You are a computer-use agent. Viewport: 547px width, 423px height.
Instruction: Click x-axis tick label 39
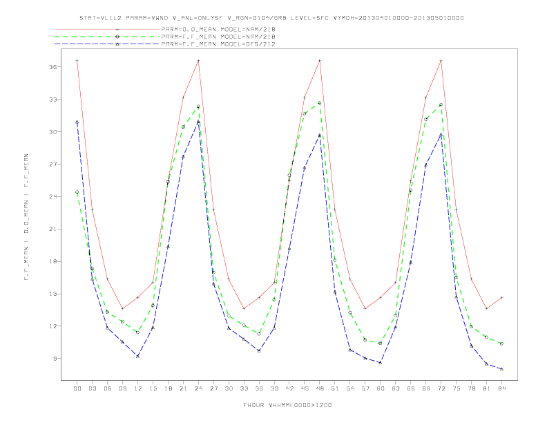(x=274, y=388)
